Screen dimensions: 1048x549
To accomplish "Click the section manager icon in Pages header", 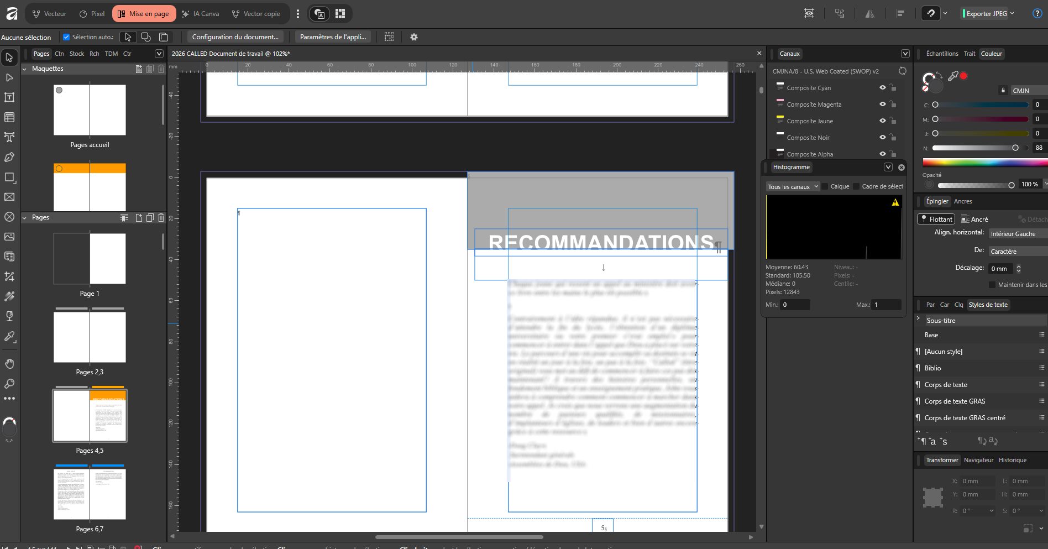I will (x=124, y=218).
